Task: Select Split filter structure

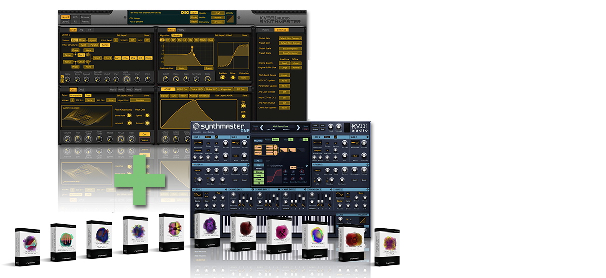Action: [83, 45]
